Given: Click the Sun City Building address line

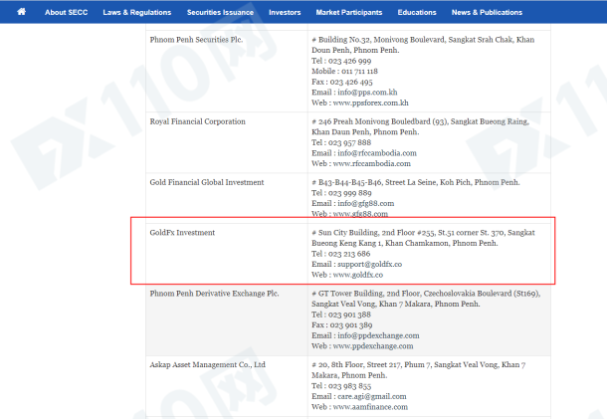Looking at the screenshot, I should pos(423,238).
